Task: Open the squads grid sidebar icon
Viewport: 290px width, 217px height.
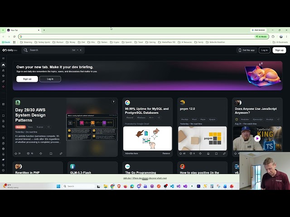Action: (3, 104)
